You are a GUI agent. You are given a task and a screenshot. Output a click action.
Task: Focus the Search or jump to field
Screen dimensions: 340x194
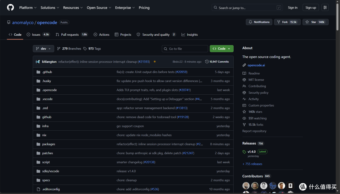[x=247, y=8]
